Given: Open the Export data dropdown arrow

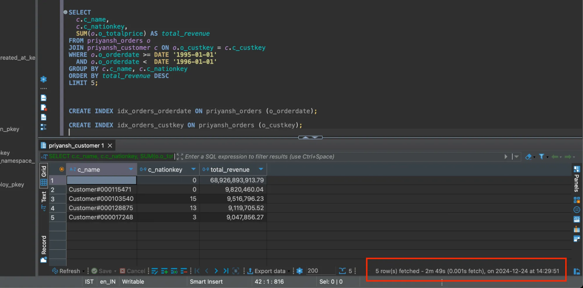Looking at the screenshot, I should [289, 271].
